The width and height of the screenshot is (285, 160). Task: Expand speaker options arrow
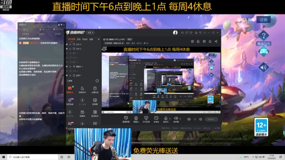coord(180,119)
